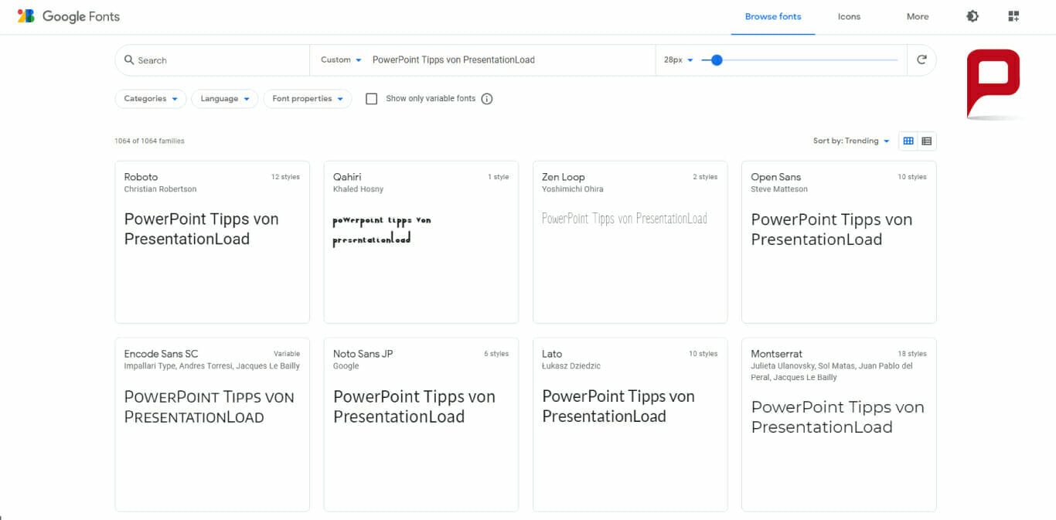The height and width of the screenshot is (520, 1056).
Task: Open the Icons tab
Action: (x=849, y=16)
